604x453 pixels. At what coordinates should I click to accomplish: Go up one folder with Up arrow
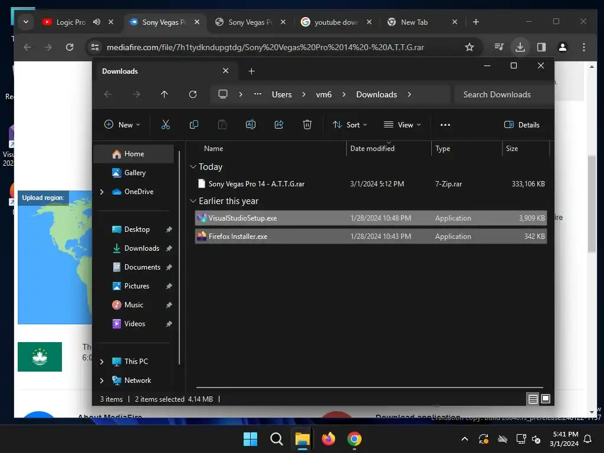pos(164,94)
